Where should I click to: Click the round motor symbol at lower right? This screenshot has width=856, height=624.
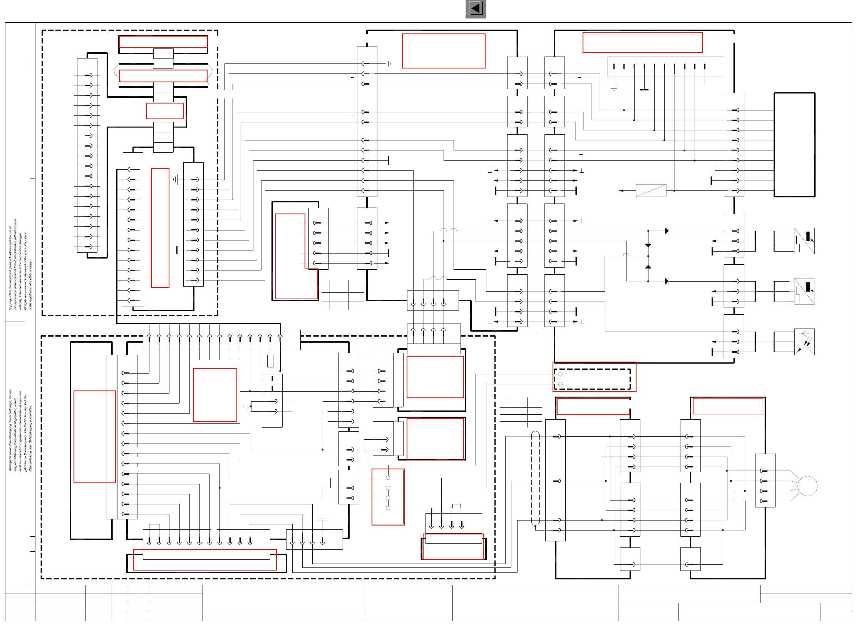pos(807,486)
